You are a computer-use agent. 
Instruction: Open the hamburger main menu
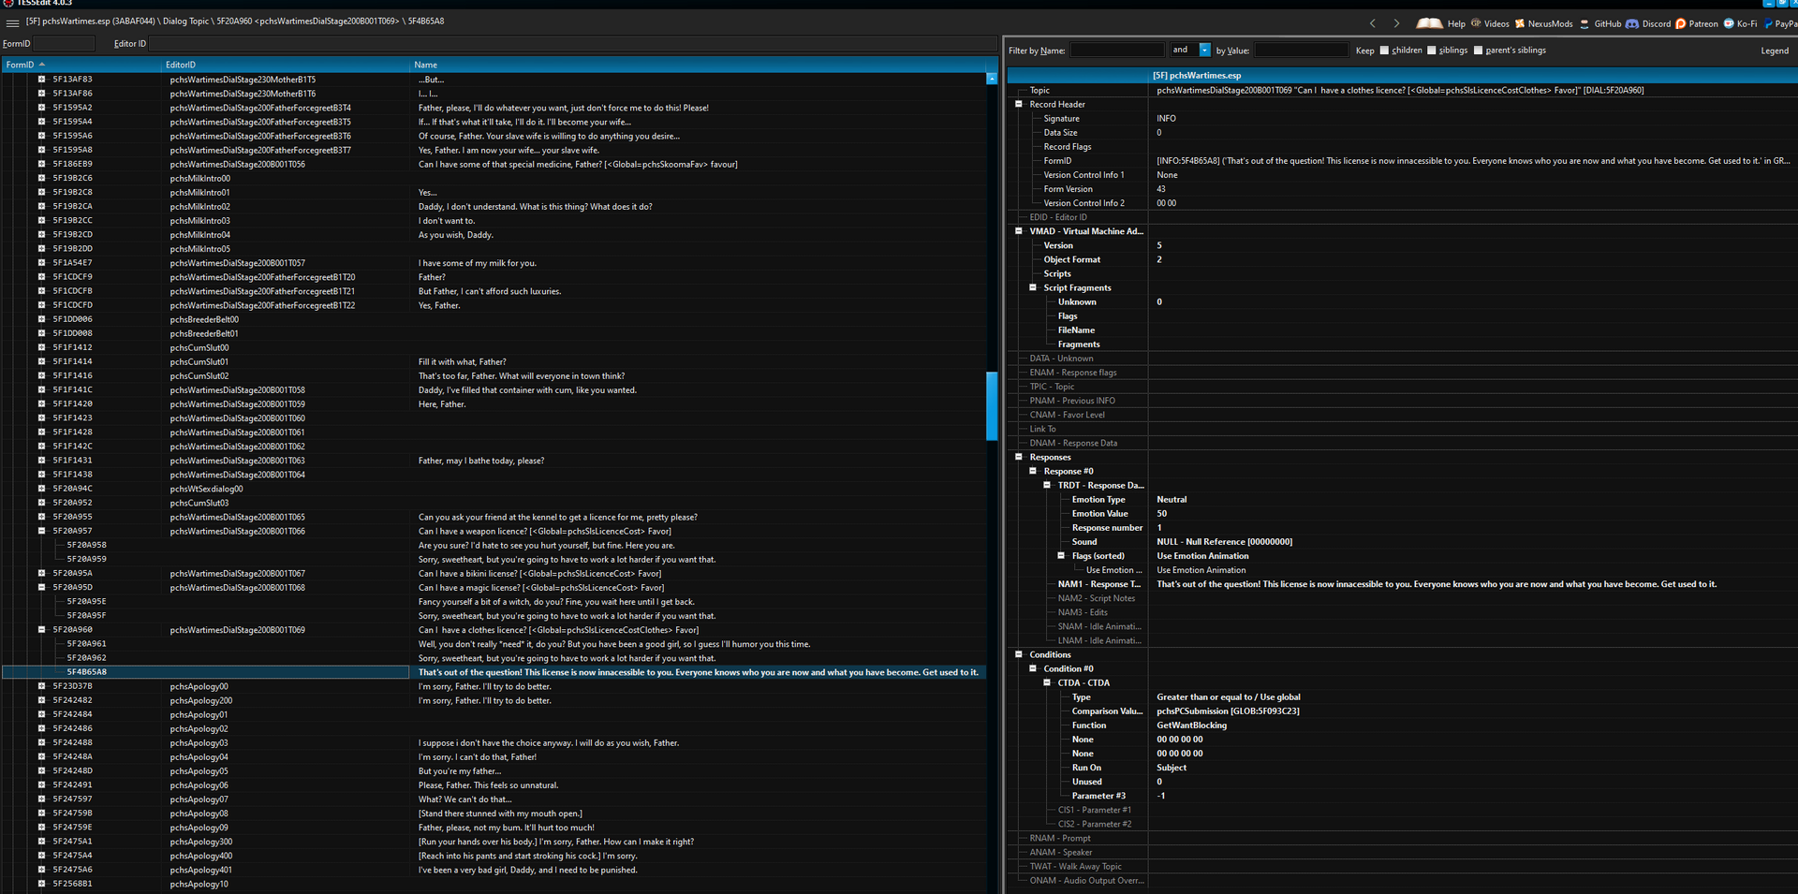tap(12, 23)
